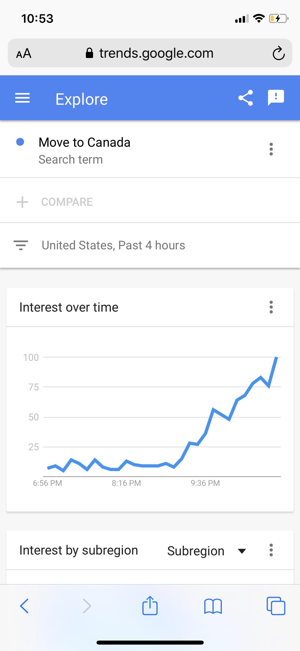This screenshot has width=300, height=651.
Task: Tap the chart peak at value 100
Action: [x=277, y=358]
